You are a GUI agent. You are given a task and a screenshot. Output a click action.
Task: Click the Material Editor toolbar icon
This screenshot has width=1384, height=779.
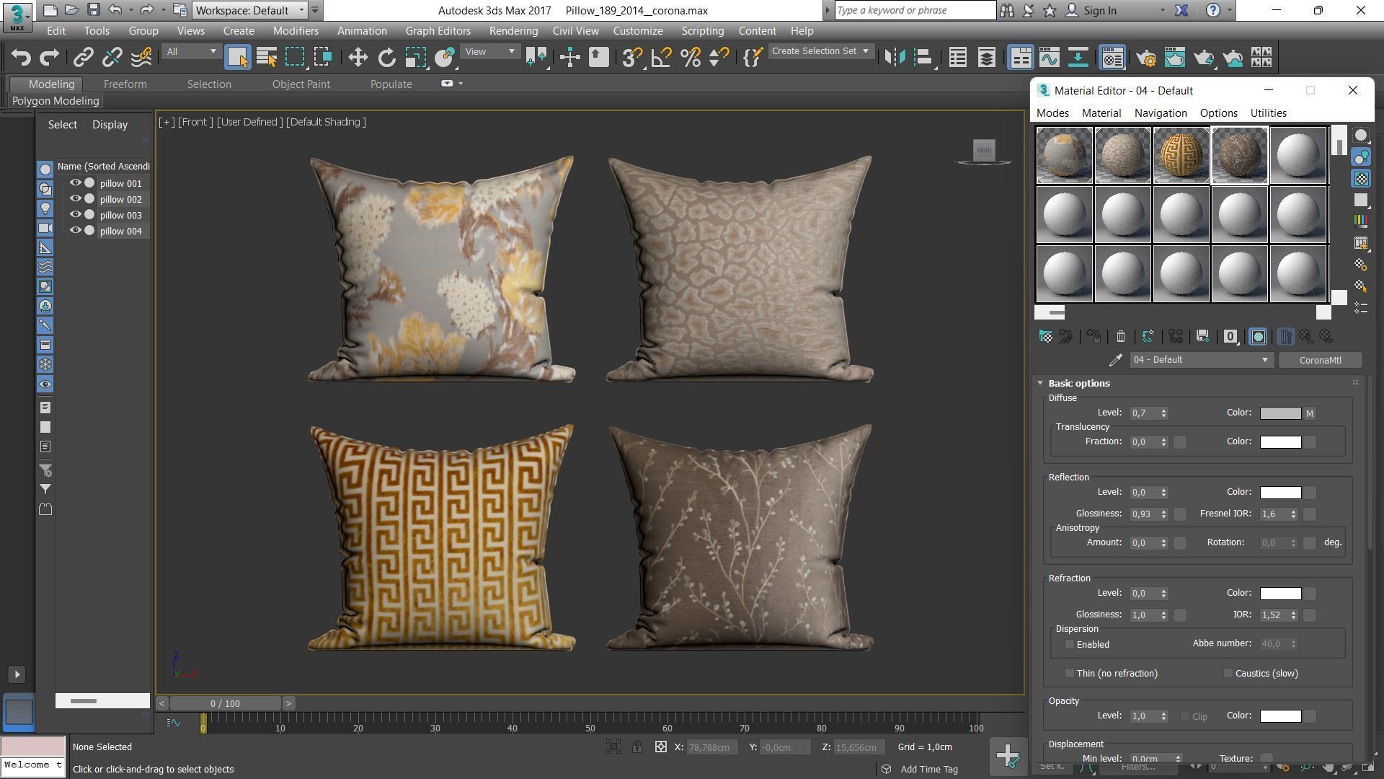1112,58
